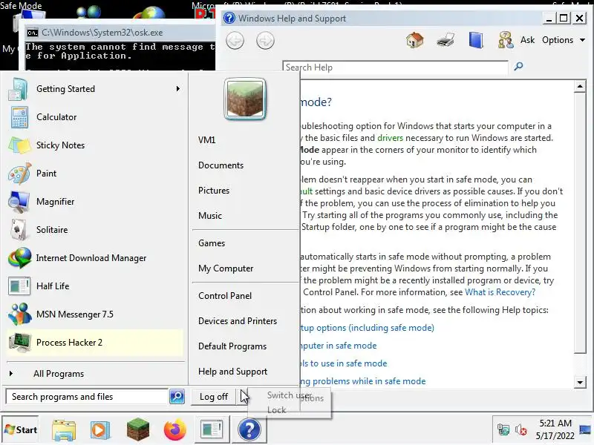Launch MSN Messenger 7.5

[95, 314]
